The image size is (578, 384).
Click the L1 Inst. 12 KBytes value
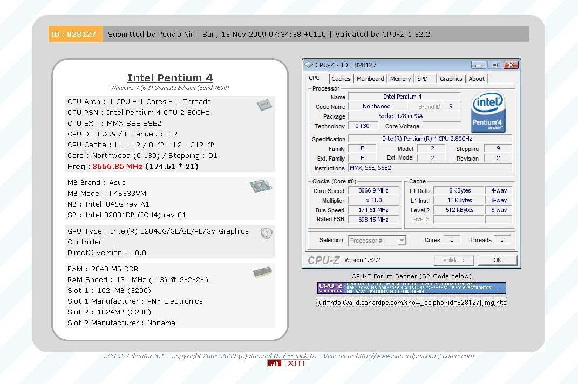[x=459, y=200]
